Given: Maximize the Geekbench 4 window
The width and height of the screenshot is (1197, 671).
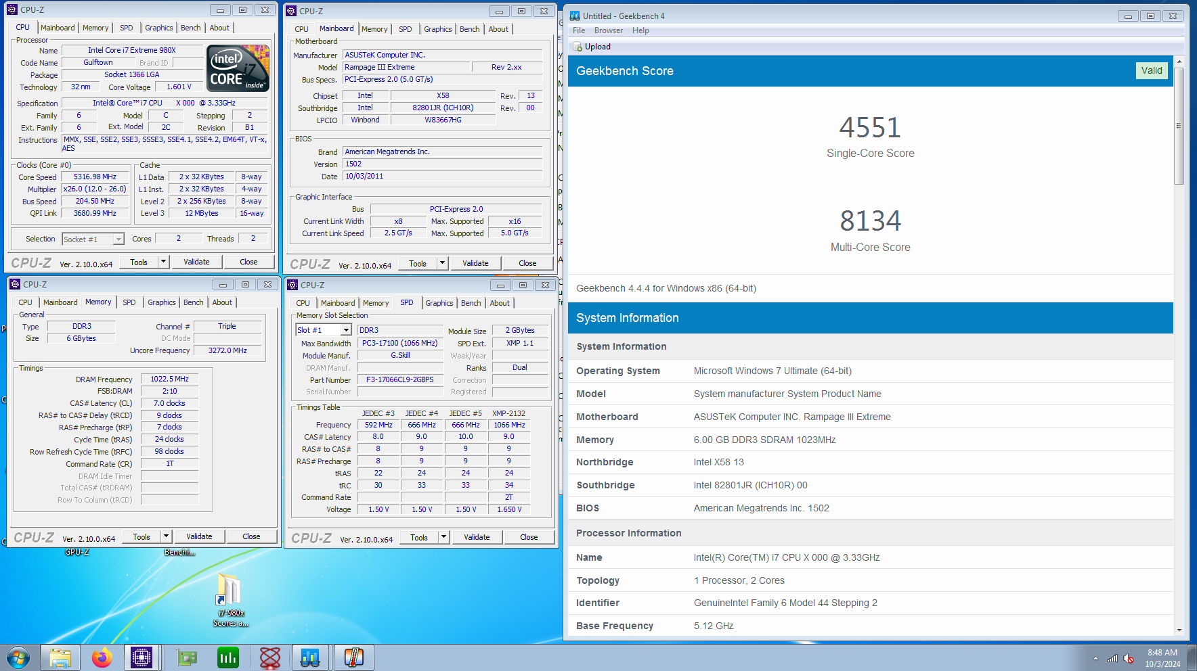Looking at the screenshot, I should click(x=1150, y=16).
